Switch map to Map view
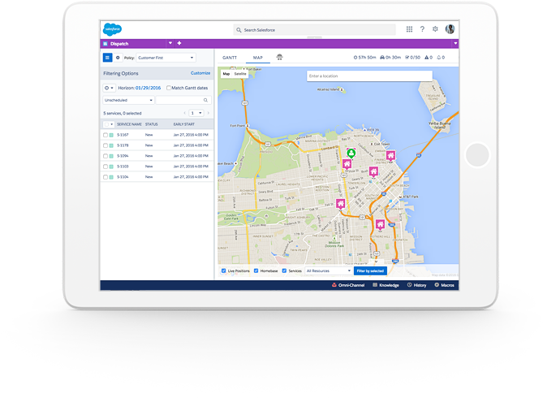Screen dimensions: 543x398 coord(226,74)
